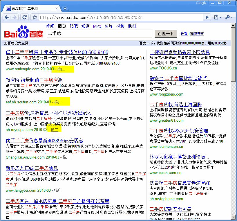
Task: Click 推广 link next to www.renfengdc.com
Action: pyautogui.click(x=61, y=69)
